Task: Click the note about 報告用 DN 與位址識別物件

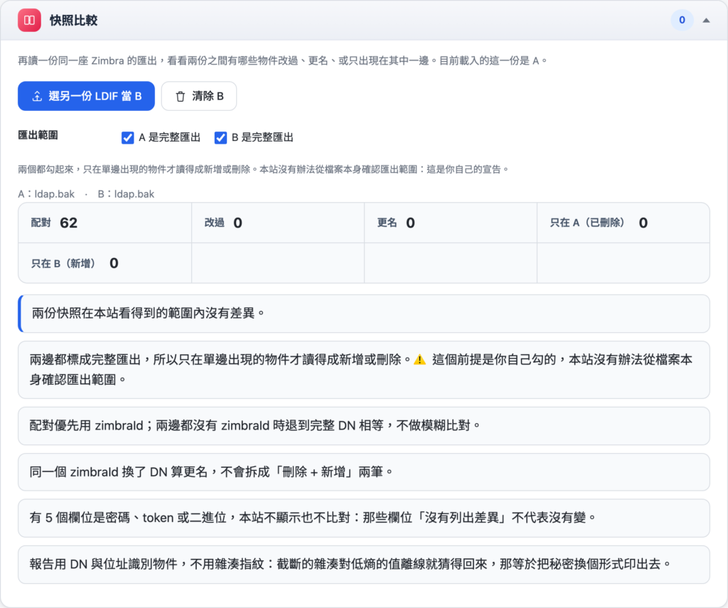Action: (x=364, y=565)
